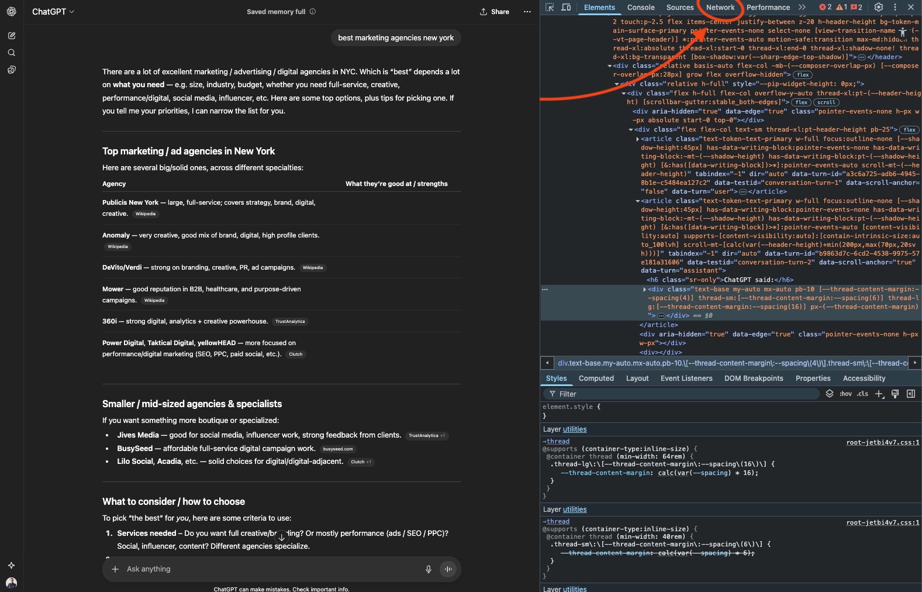Image resolution: width=922 pixels, height=592 pixels.
Task: Open the ChatGPT model selector dropdown
Action: click(53, 12)
